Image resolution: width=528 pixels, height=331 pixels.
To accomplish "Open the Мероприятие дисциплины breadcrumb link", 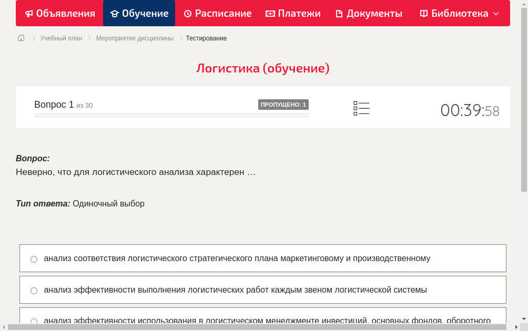I will point(135,38).
